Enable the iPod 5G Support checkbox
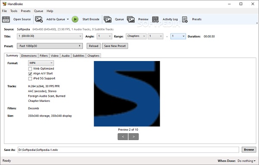The image size is (259, 165). pos(30,79)
